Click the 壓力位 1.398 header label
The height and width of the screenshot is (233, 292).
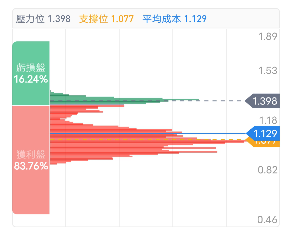[x=43, y=19]
